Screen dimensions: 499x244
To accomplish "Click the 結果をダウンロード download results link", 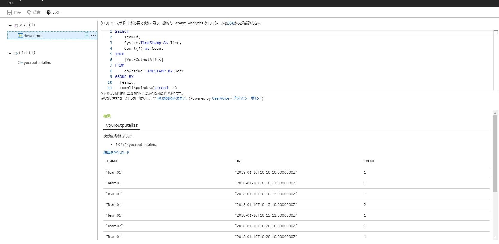I will tap(116, 153).
